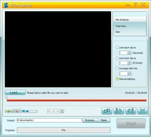
Task: Click the Output path text field
Action: pos(49,120)
